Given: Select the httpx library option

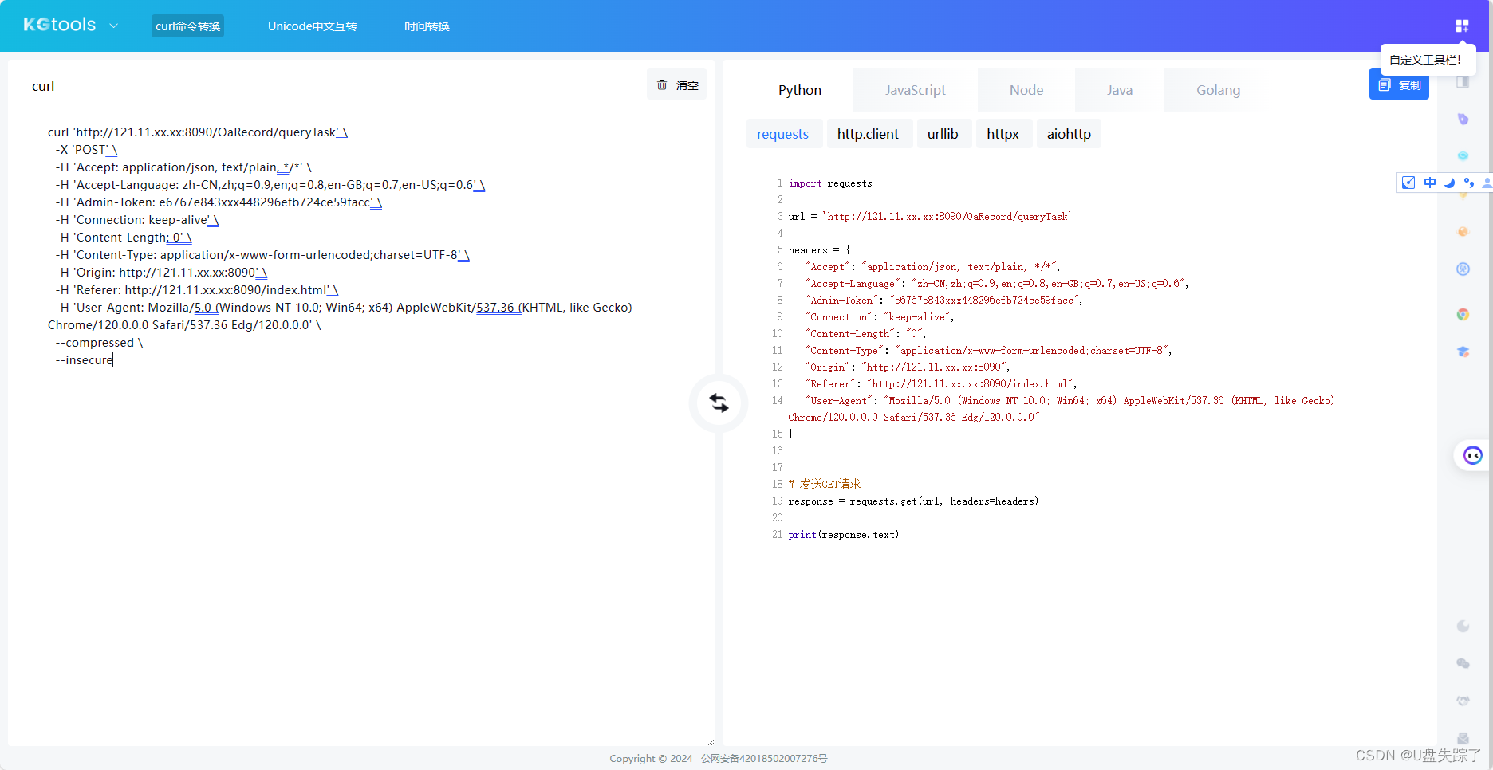Looking at the screenshot, I should tap(1003, 134).
